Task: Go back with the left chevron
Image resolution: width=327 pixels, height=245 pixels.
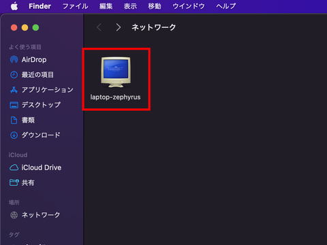Action: 99,27
